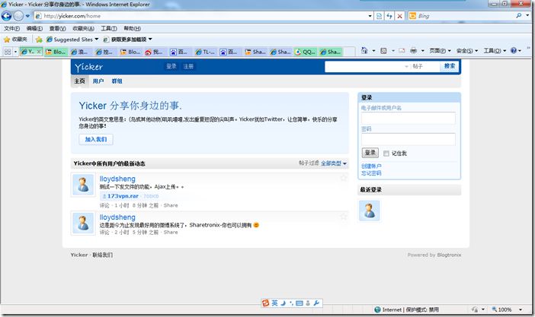Switch to the TL-... browser tab
The height and width of the screenshot is (317, 535).
click(x=205, y=52)
